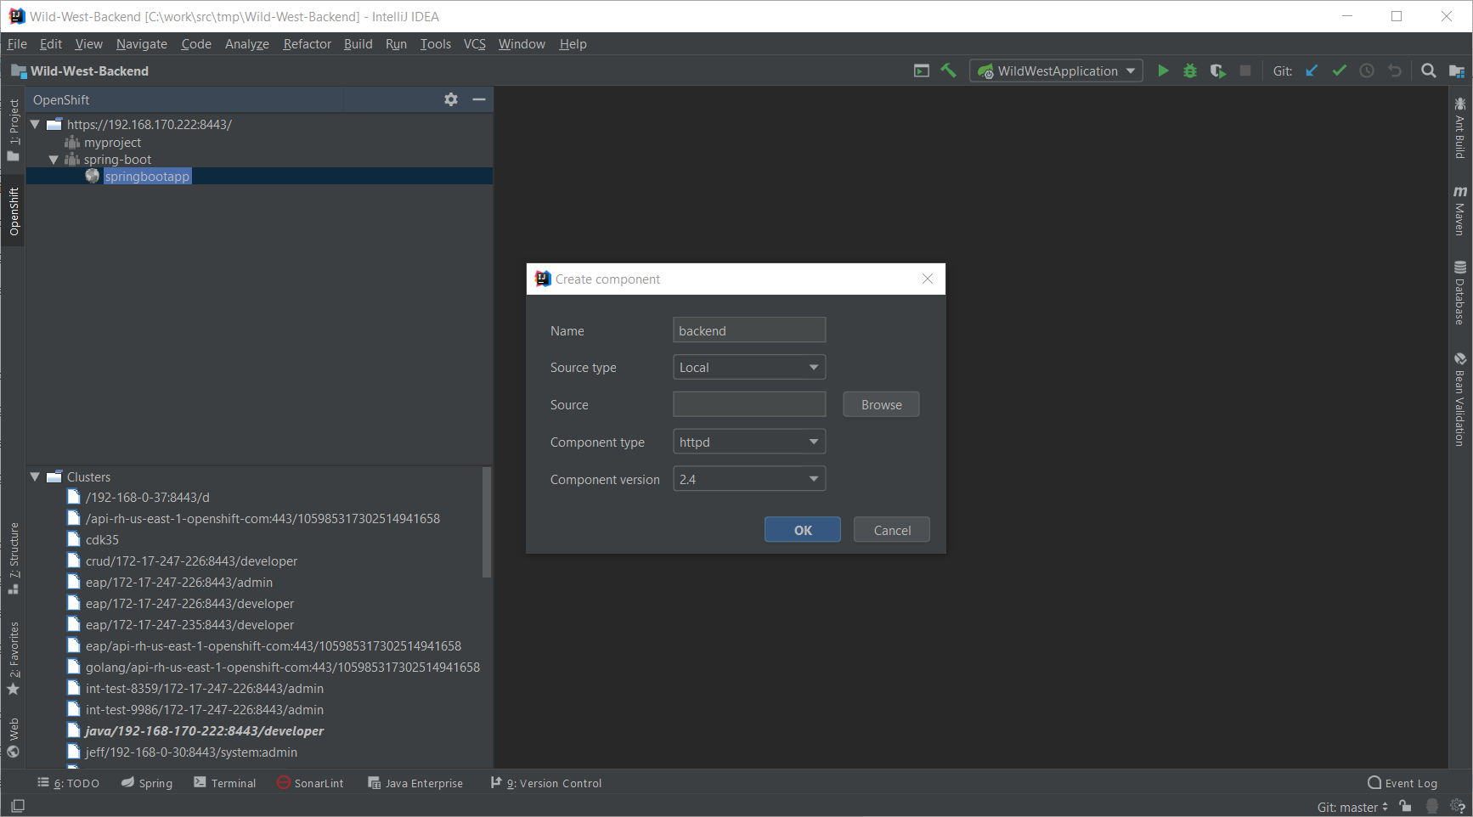The width and height of the screenshot is (1473, 817).
Task: Click the lock icon in status bar
Action: pos(1405,806)
